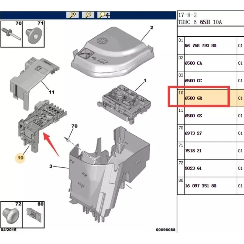Image resolution: width=244 pixels, height=244 pixels.
Task: Select highlighted callout number 10
Action: pos(20,158)
